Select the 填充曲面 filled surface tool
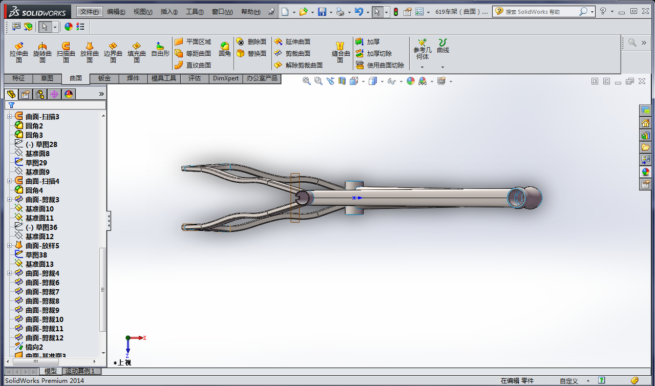The image size is (655, 386). [137, 52]
